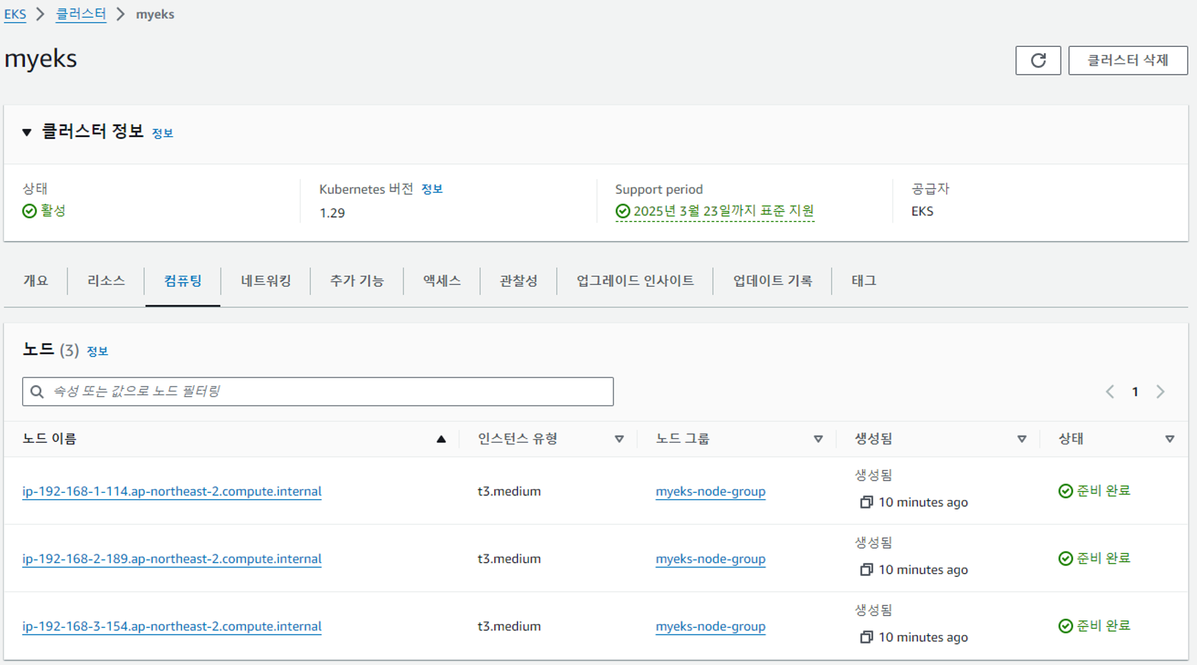This screenshot has width=1197, height=665.
Task: Click copy icon in 192-168-3-154 node row
Action: (x=866, y=637)
